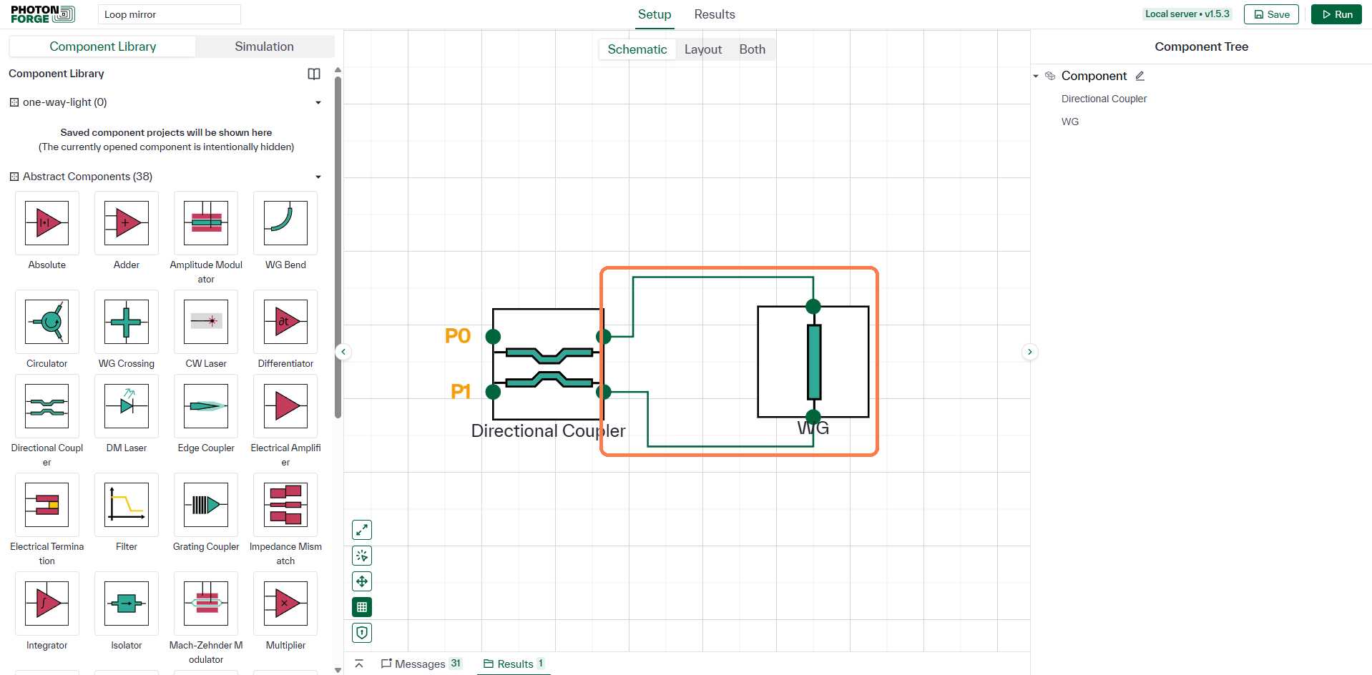This screenshot has width=1372, height=675.
Task: Activate the pan move canvas tool
Action: pos(362,581)
